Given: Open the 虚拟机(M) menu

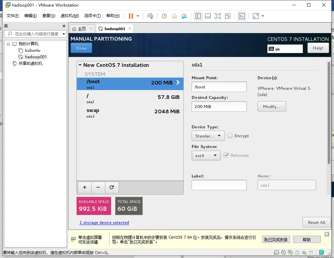Looking at the screenshot, I should pos(70,16).
